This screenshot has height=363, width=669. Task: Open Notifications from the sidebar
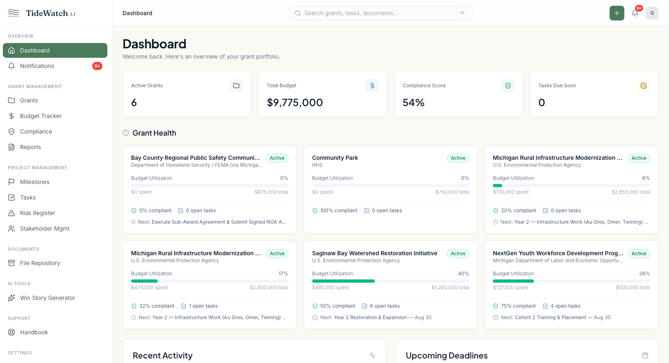click(x=55, y=66)
